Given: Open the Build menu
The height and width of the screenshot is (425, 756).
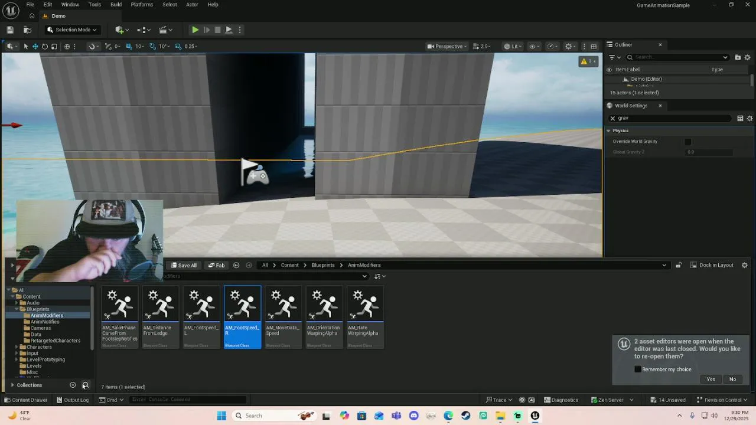Looking at the screenshot, I should (x=116, y=5).
